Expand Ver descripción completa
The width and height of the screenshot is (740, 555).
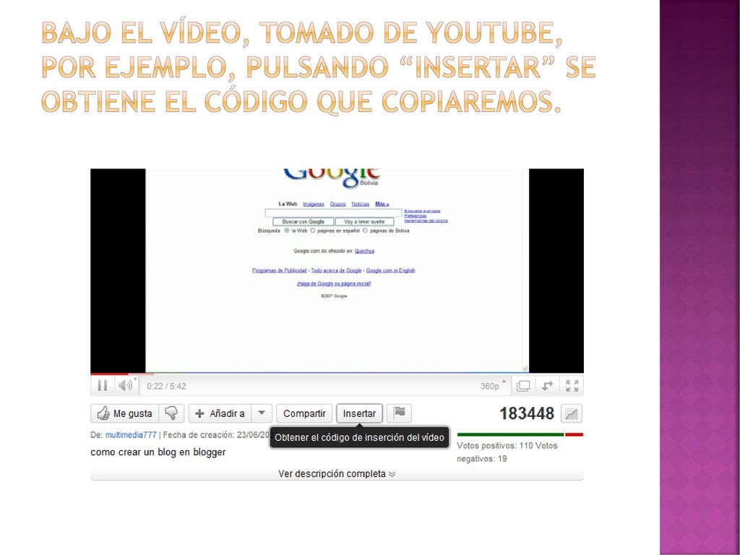coord(337,473)
